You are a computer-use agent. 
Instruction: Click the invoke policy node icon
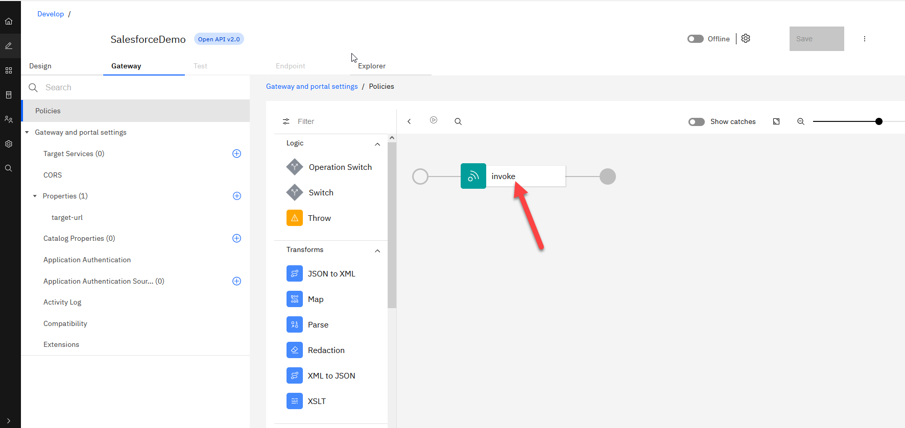point(473,177)
